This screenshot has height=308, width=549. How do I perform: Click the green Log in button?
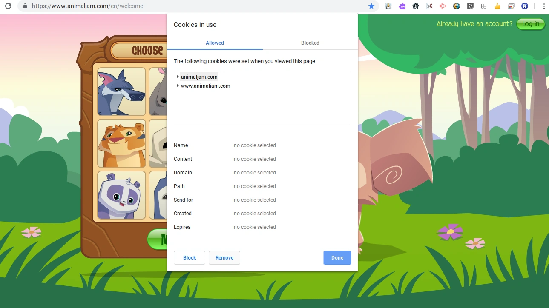pos(531,24)
